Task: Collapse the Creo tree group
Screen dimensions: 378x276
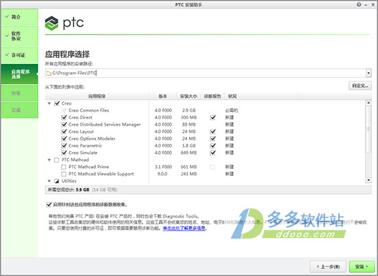Action: tap(49, 103)
